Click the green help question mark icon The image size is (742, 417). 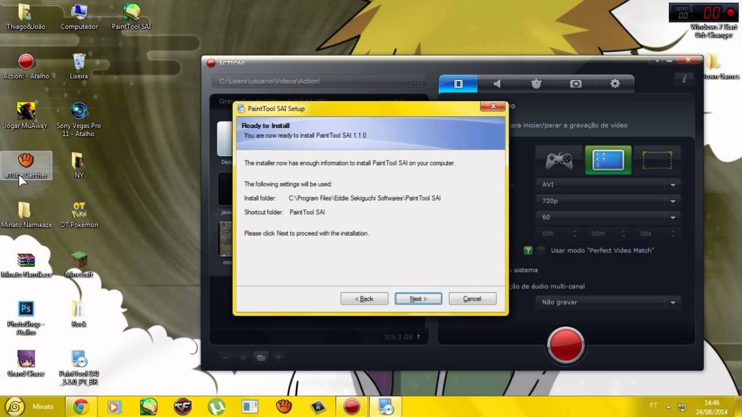coord(528,250)
